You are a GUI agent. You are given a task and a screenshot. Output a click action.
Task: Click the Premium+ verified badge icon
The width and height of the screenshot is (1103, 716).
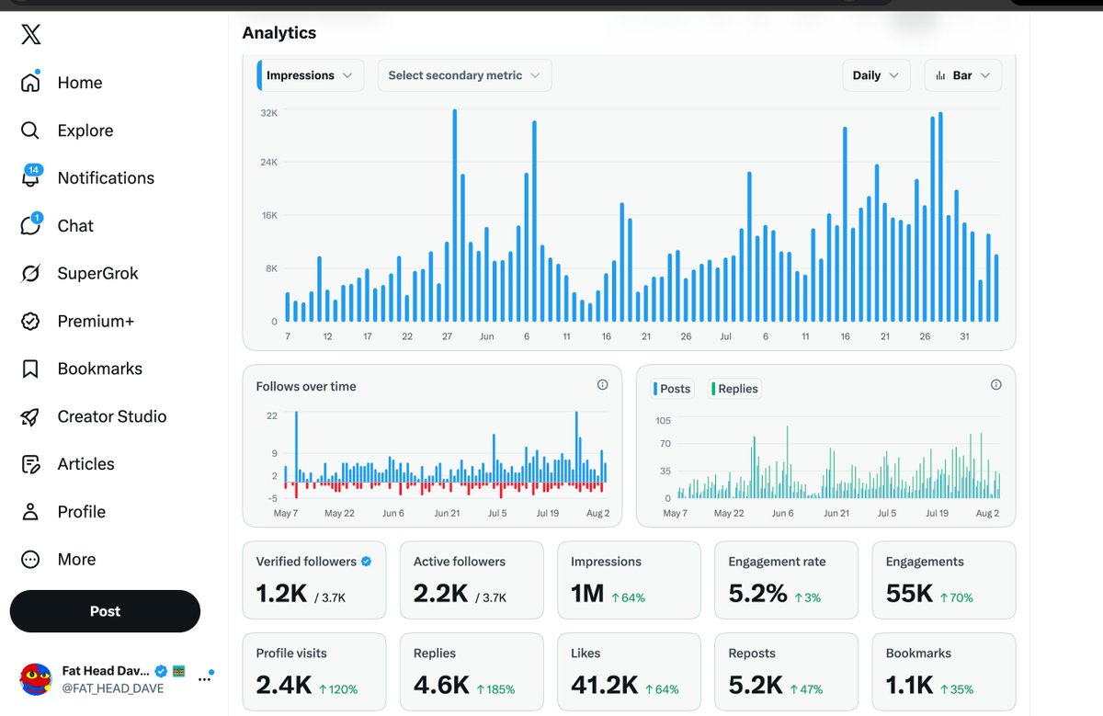(x=30, y=321)
